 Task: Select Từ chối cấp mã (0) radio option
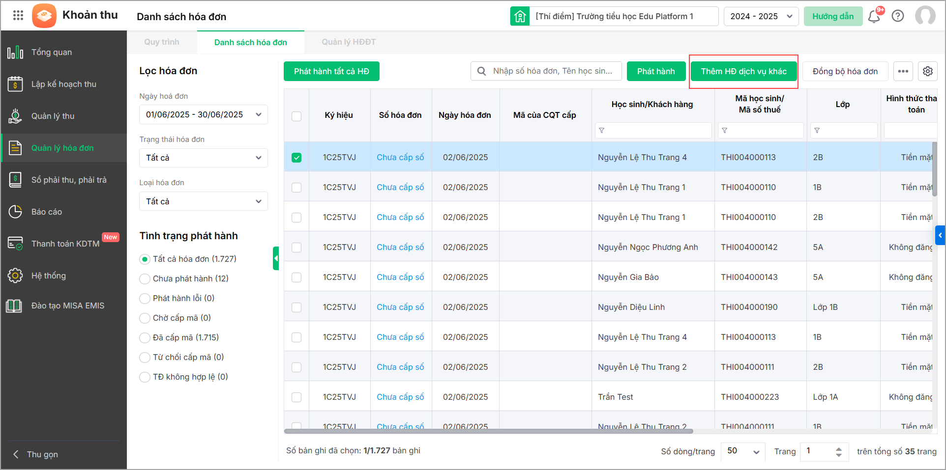pyautogui.click(x=145, y=358)
